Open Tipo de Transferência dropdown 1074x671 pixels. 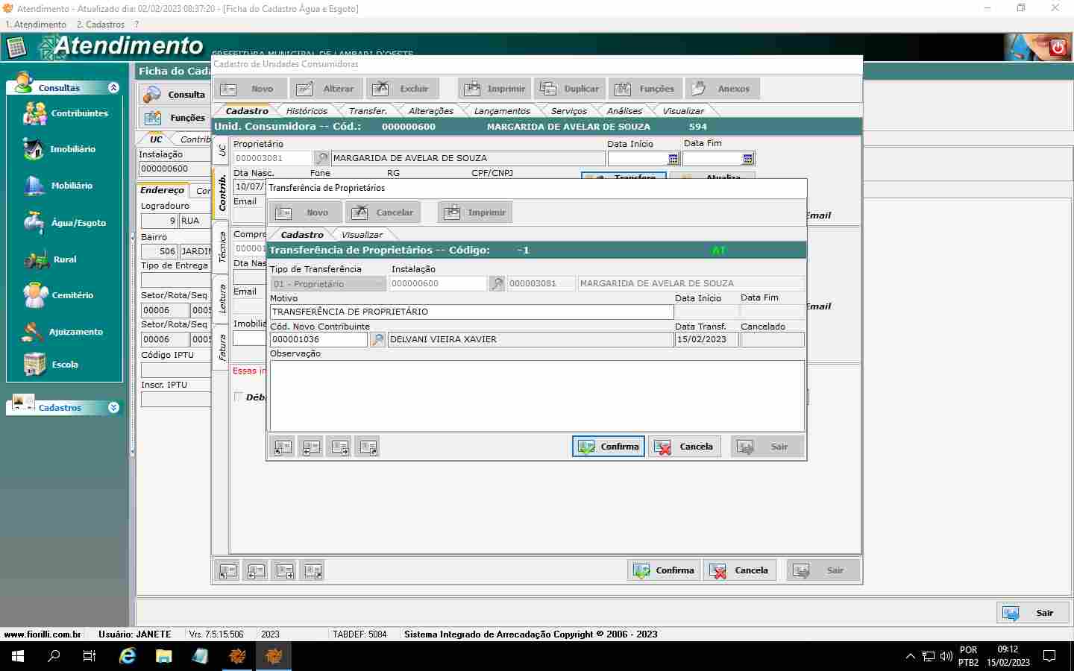(x=328, y=284)
